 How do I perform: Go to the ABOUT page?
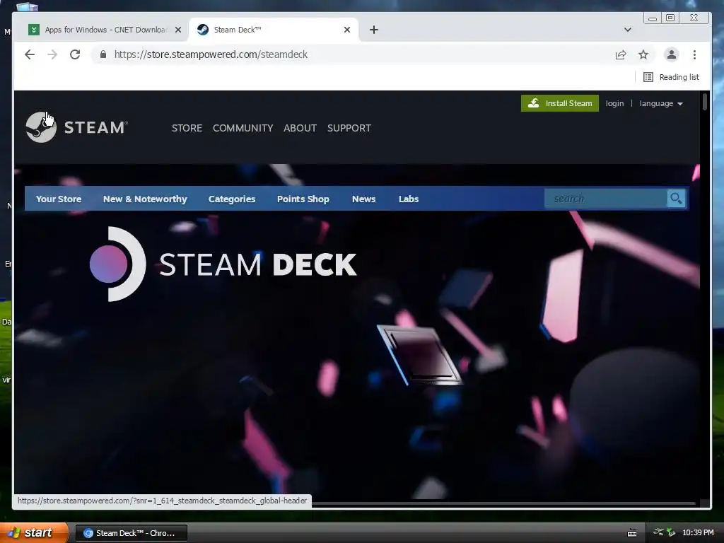point(300,128)
